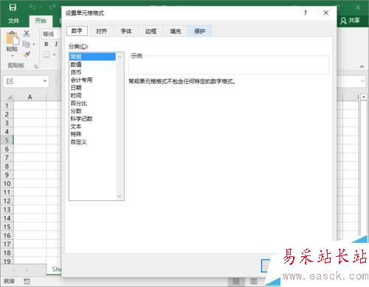
Task: Select 常规 in the category list
Action: point(92,57)
